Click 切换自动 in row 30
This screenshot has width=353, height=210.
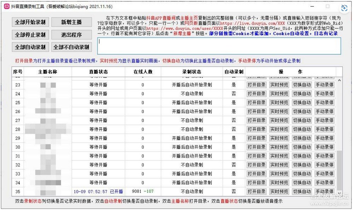[302, 147]
